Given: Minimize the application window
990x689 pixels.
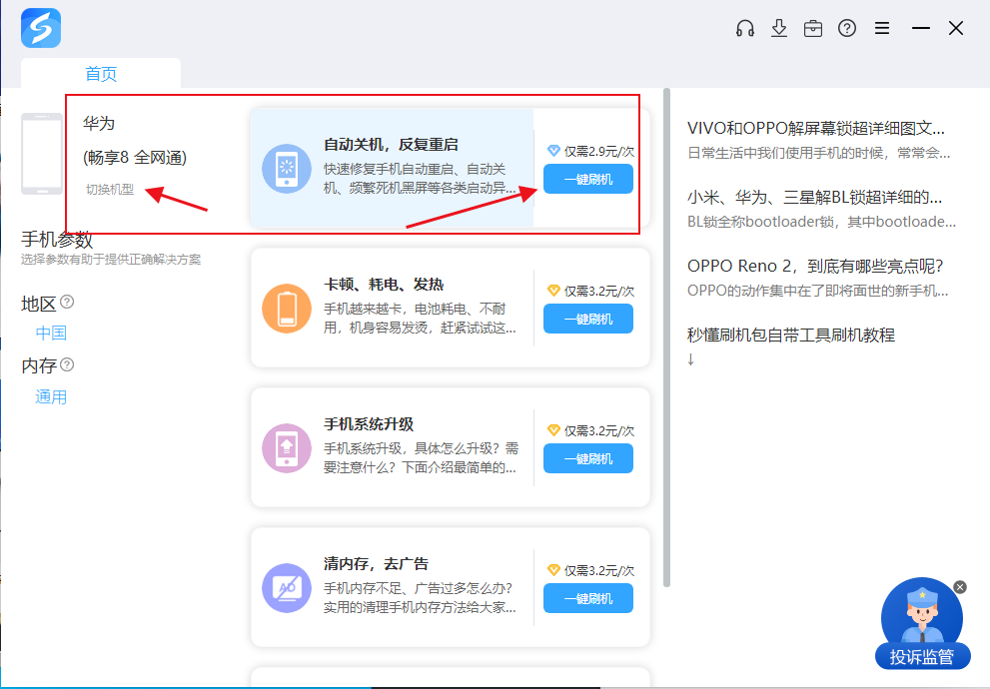Looking at the screenshot, I should tap(920, 28).
